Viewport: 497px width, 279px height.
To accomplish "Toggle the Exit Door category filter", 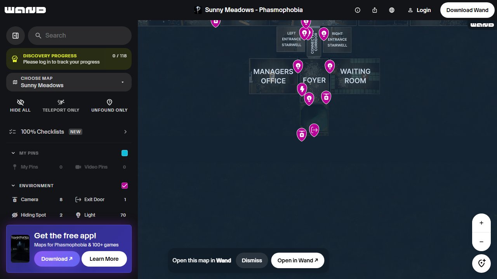I will click(101, 200).
